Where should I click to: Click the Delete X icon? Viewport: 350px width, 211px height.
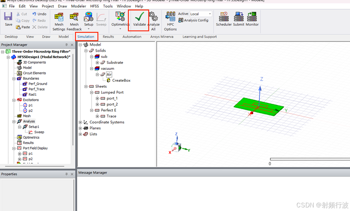click(x=34, y=27)
